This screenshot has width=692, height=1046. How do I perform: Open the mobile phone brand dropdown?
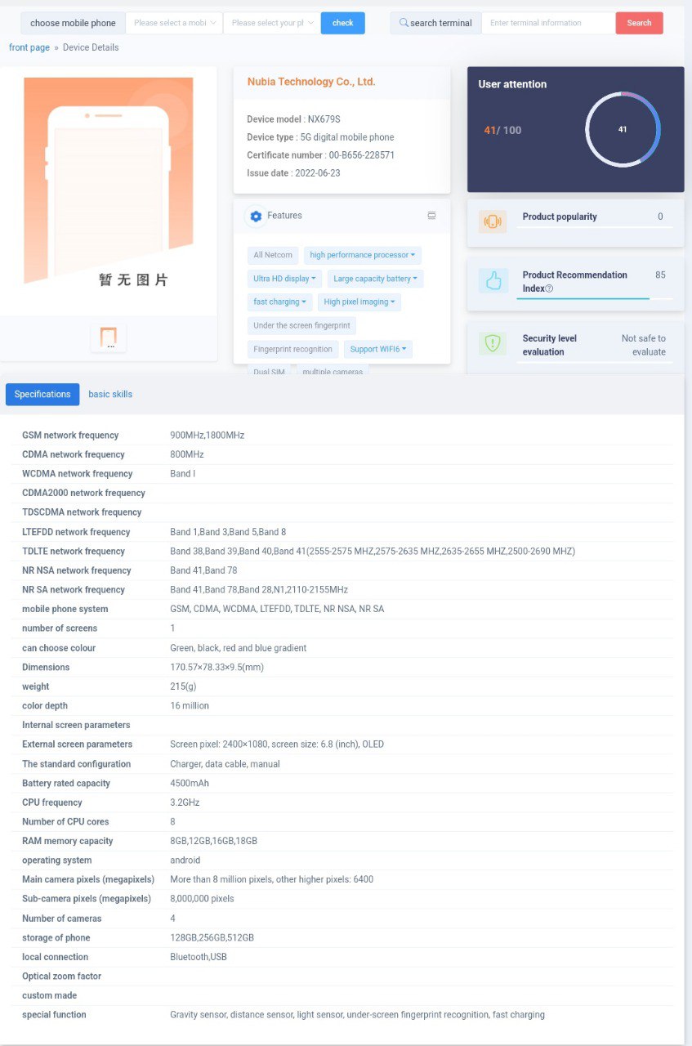(x=174, y=23)
